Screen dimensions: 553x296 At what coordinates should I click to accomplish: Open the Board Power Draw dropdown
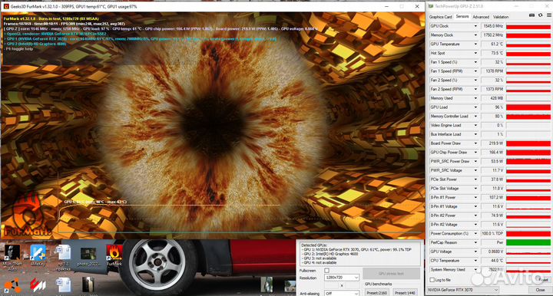pyautogui.click(x=475, y=143)
